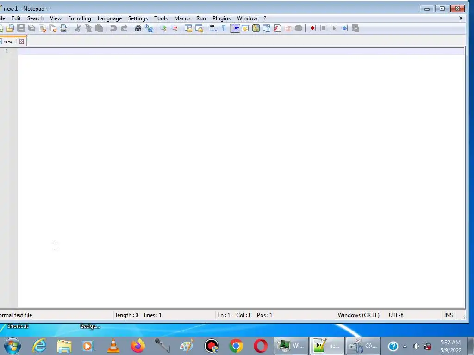Click the Close document toolbar icon
Viewport: 474px width, 355px height.
pos(42,28)
